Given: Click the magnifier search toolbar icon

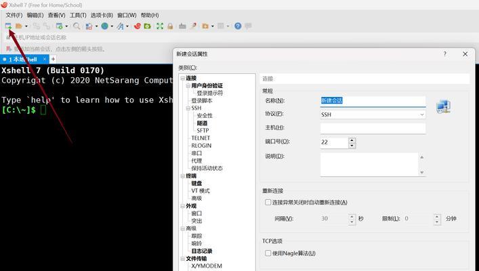Looking at the screenshot, I should point(77,26).
